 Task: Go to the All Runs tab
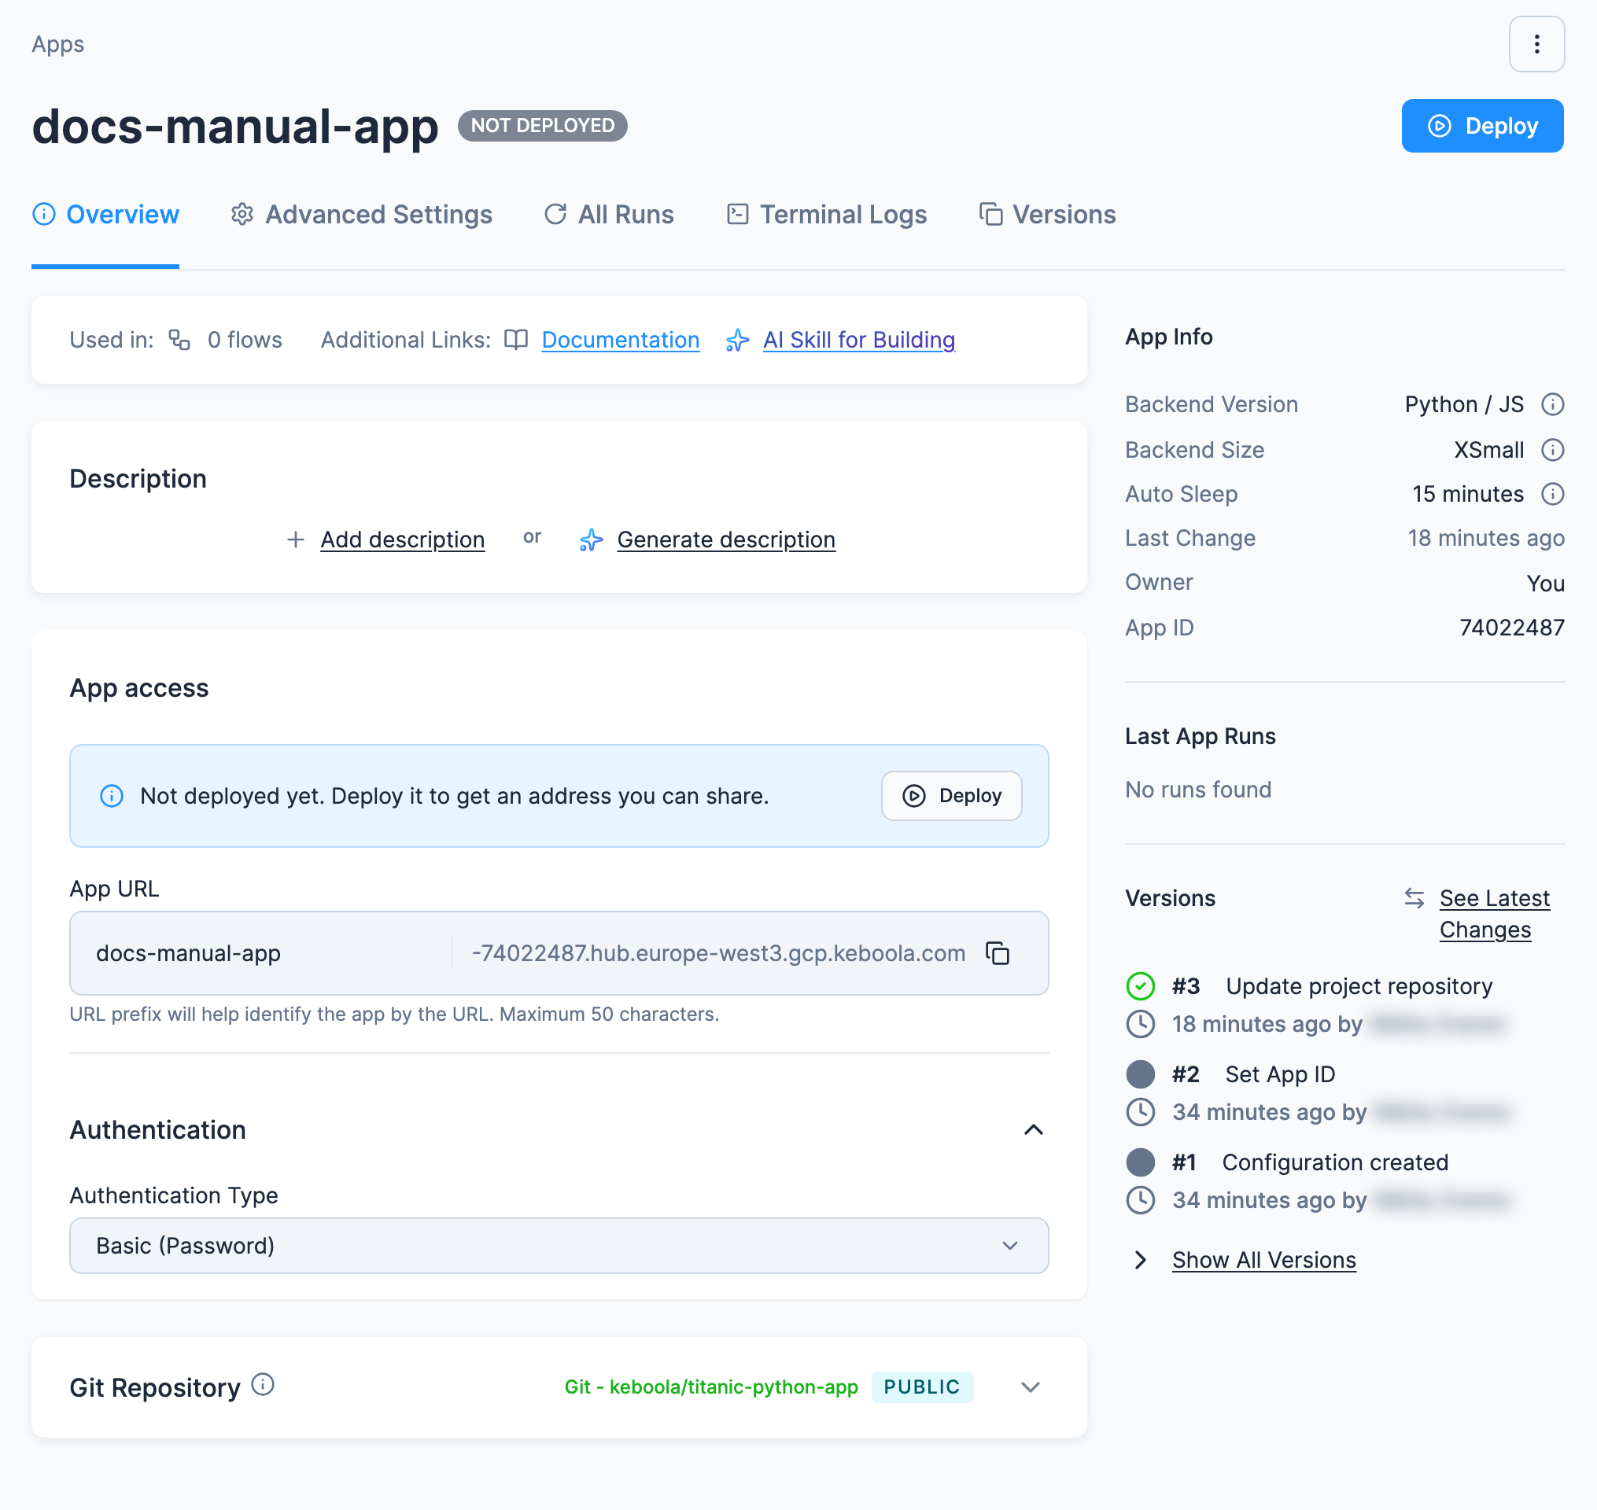(x=610, y=215)
